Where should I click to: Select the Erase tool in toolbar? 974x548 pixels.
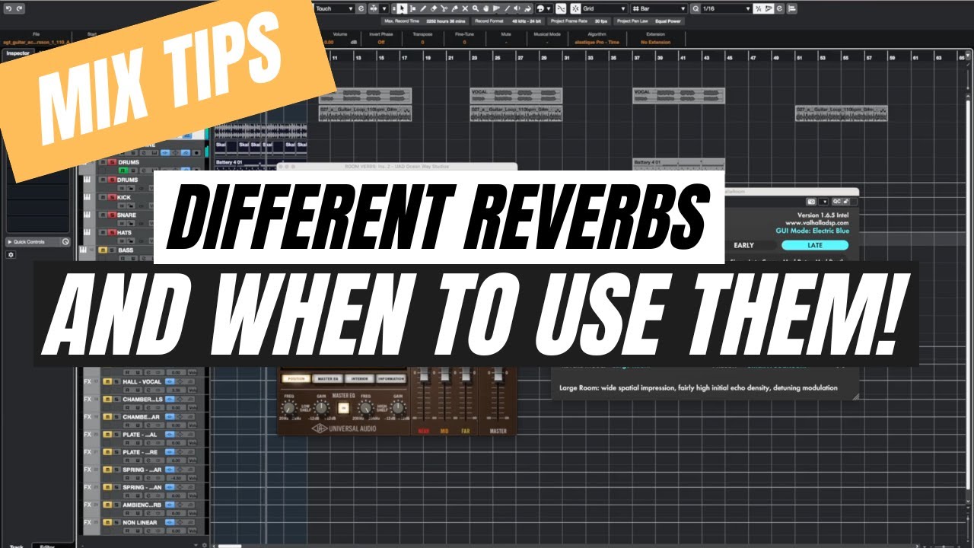pyautogui.click(x=433, y=8)
